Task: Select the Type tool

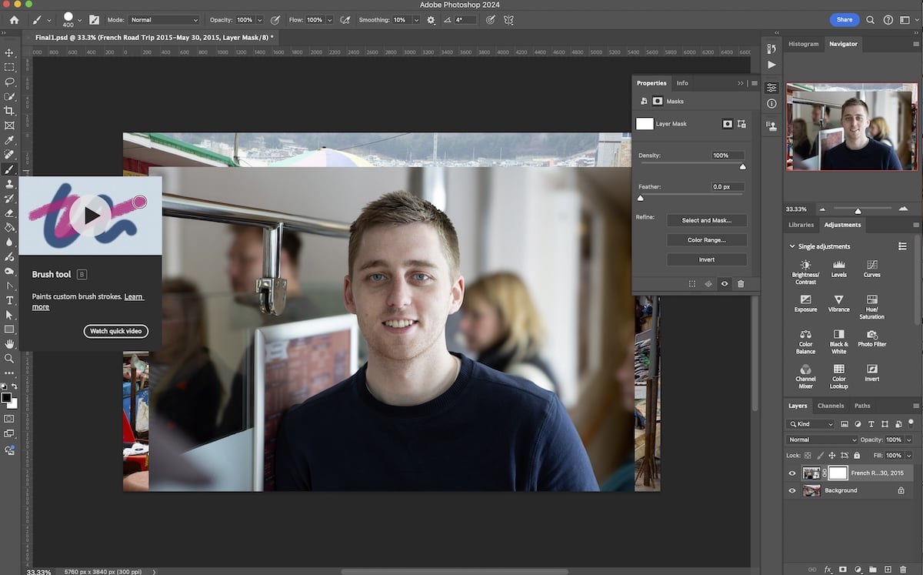Action: [10, 301]
